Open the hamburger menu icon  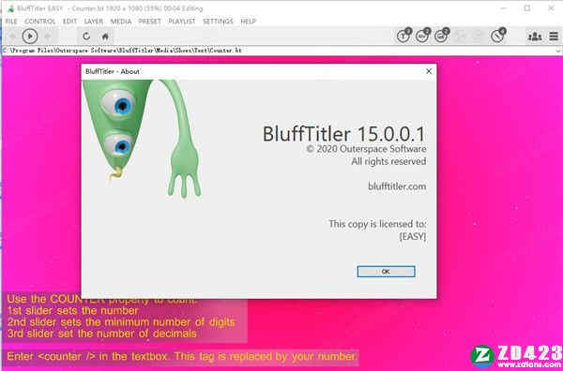(554, 37)
